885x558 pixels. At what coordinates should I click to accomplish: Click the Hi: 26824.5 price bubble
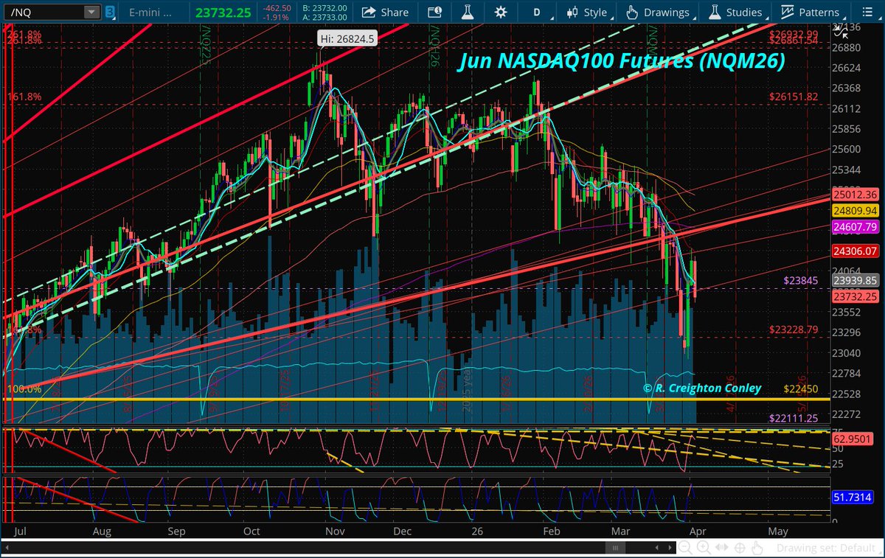(348, 39)
